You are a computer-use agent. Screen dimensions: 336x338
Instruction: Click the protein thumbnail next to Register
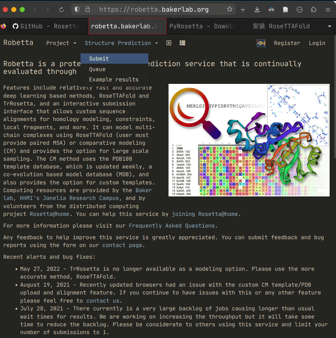(x=261, y=43)
